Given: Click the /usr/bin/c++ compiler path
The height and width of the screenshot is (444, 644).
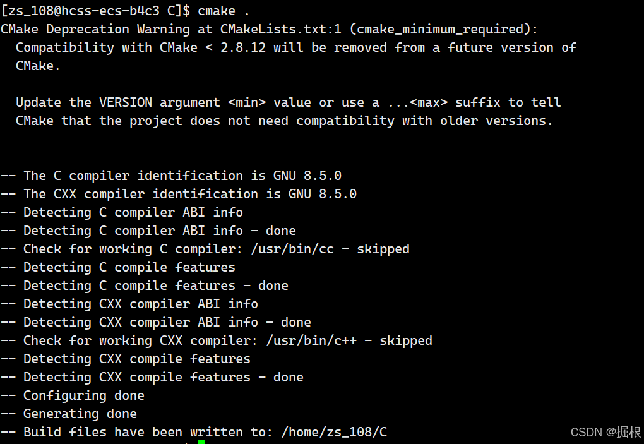Looking at the screenshot, I should (x=311, y=340).
